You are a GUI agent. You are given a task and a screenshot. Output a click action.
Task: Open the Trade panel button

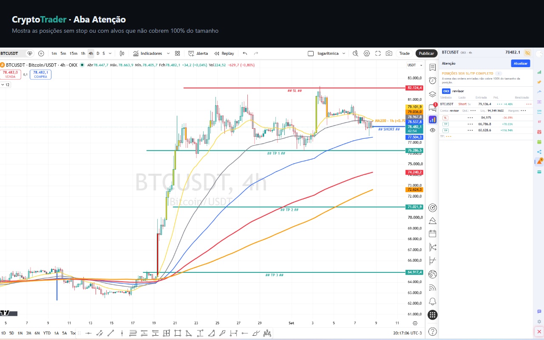(404, 54)
